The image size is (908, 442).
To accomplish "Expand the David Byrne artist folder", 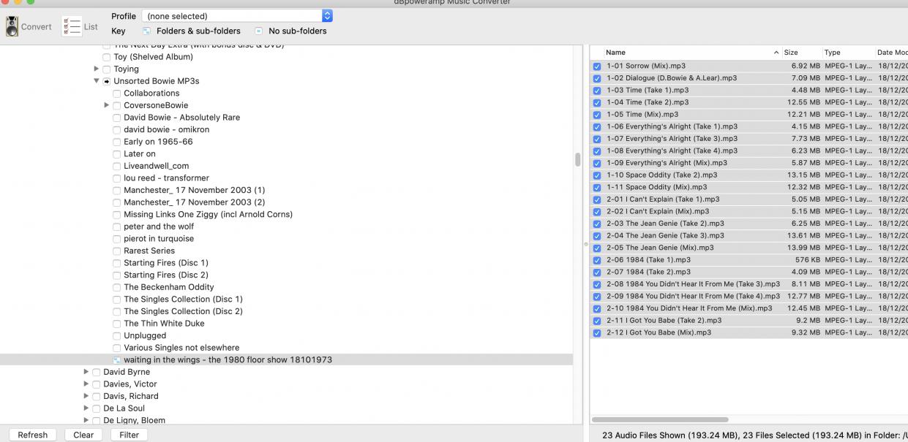I will pos(86,372).
